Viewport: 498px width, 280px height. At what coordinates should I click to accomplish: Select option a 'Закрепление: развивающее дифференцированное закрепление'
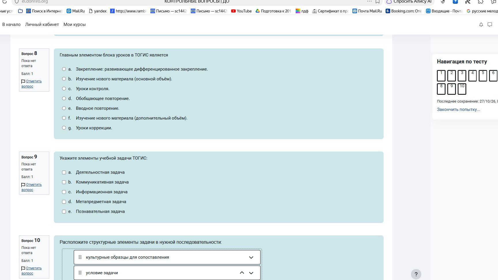pos(64,69)
